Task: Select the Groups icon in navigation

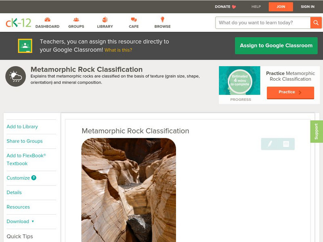Action: tap(76, 19)
